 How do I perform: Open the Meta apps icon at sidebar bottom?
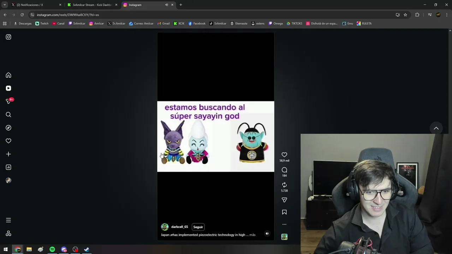[x=8, y=234]
